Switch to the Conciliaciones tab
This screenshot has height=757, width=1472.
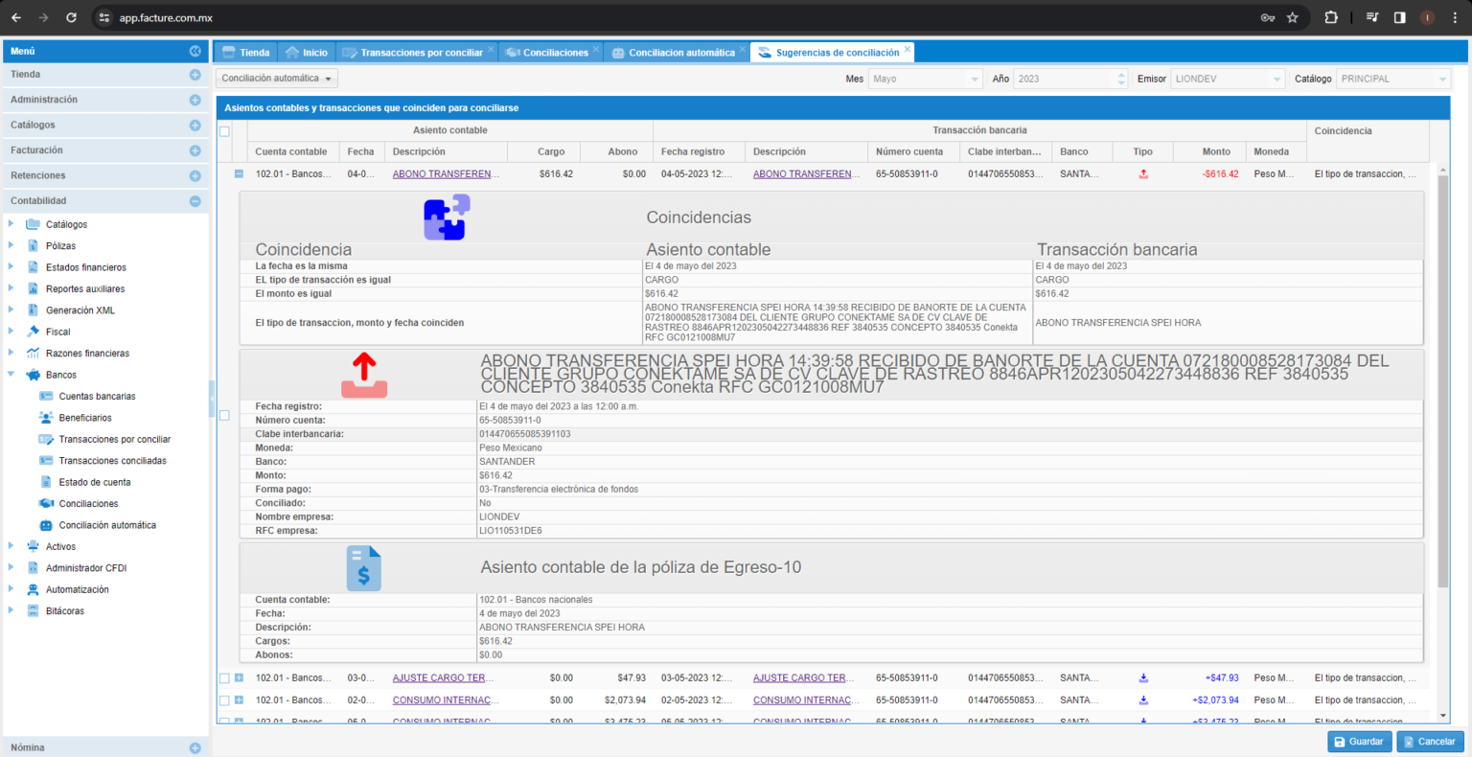(555, 53)
